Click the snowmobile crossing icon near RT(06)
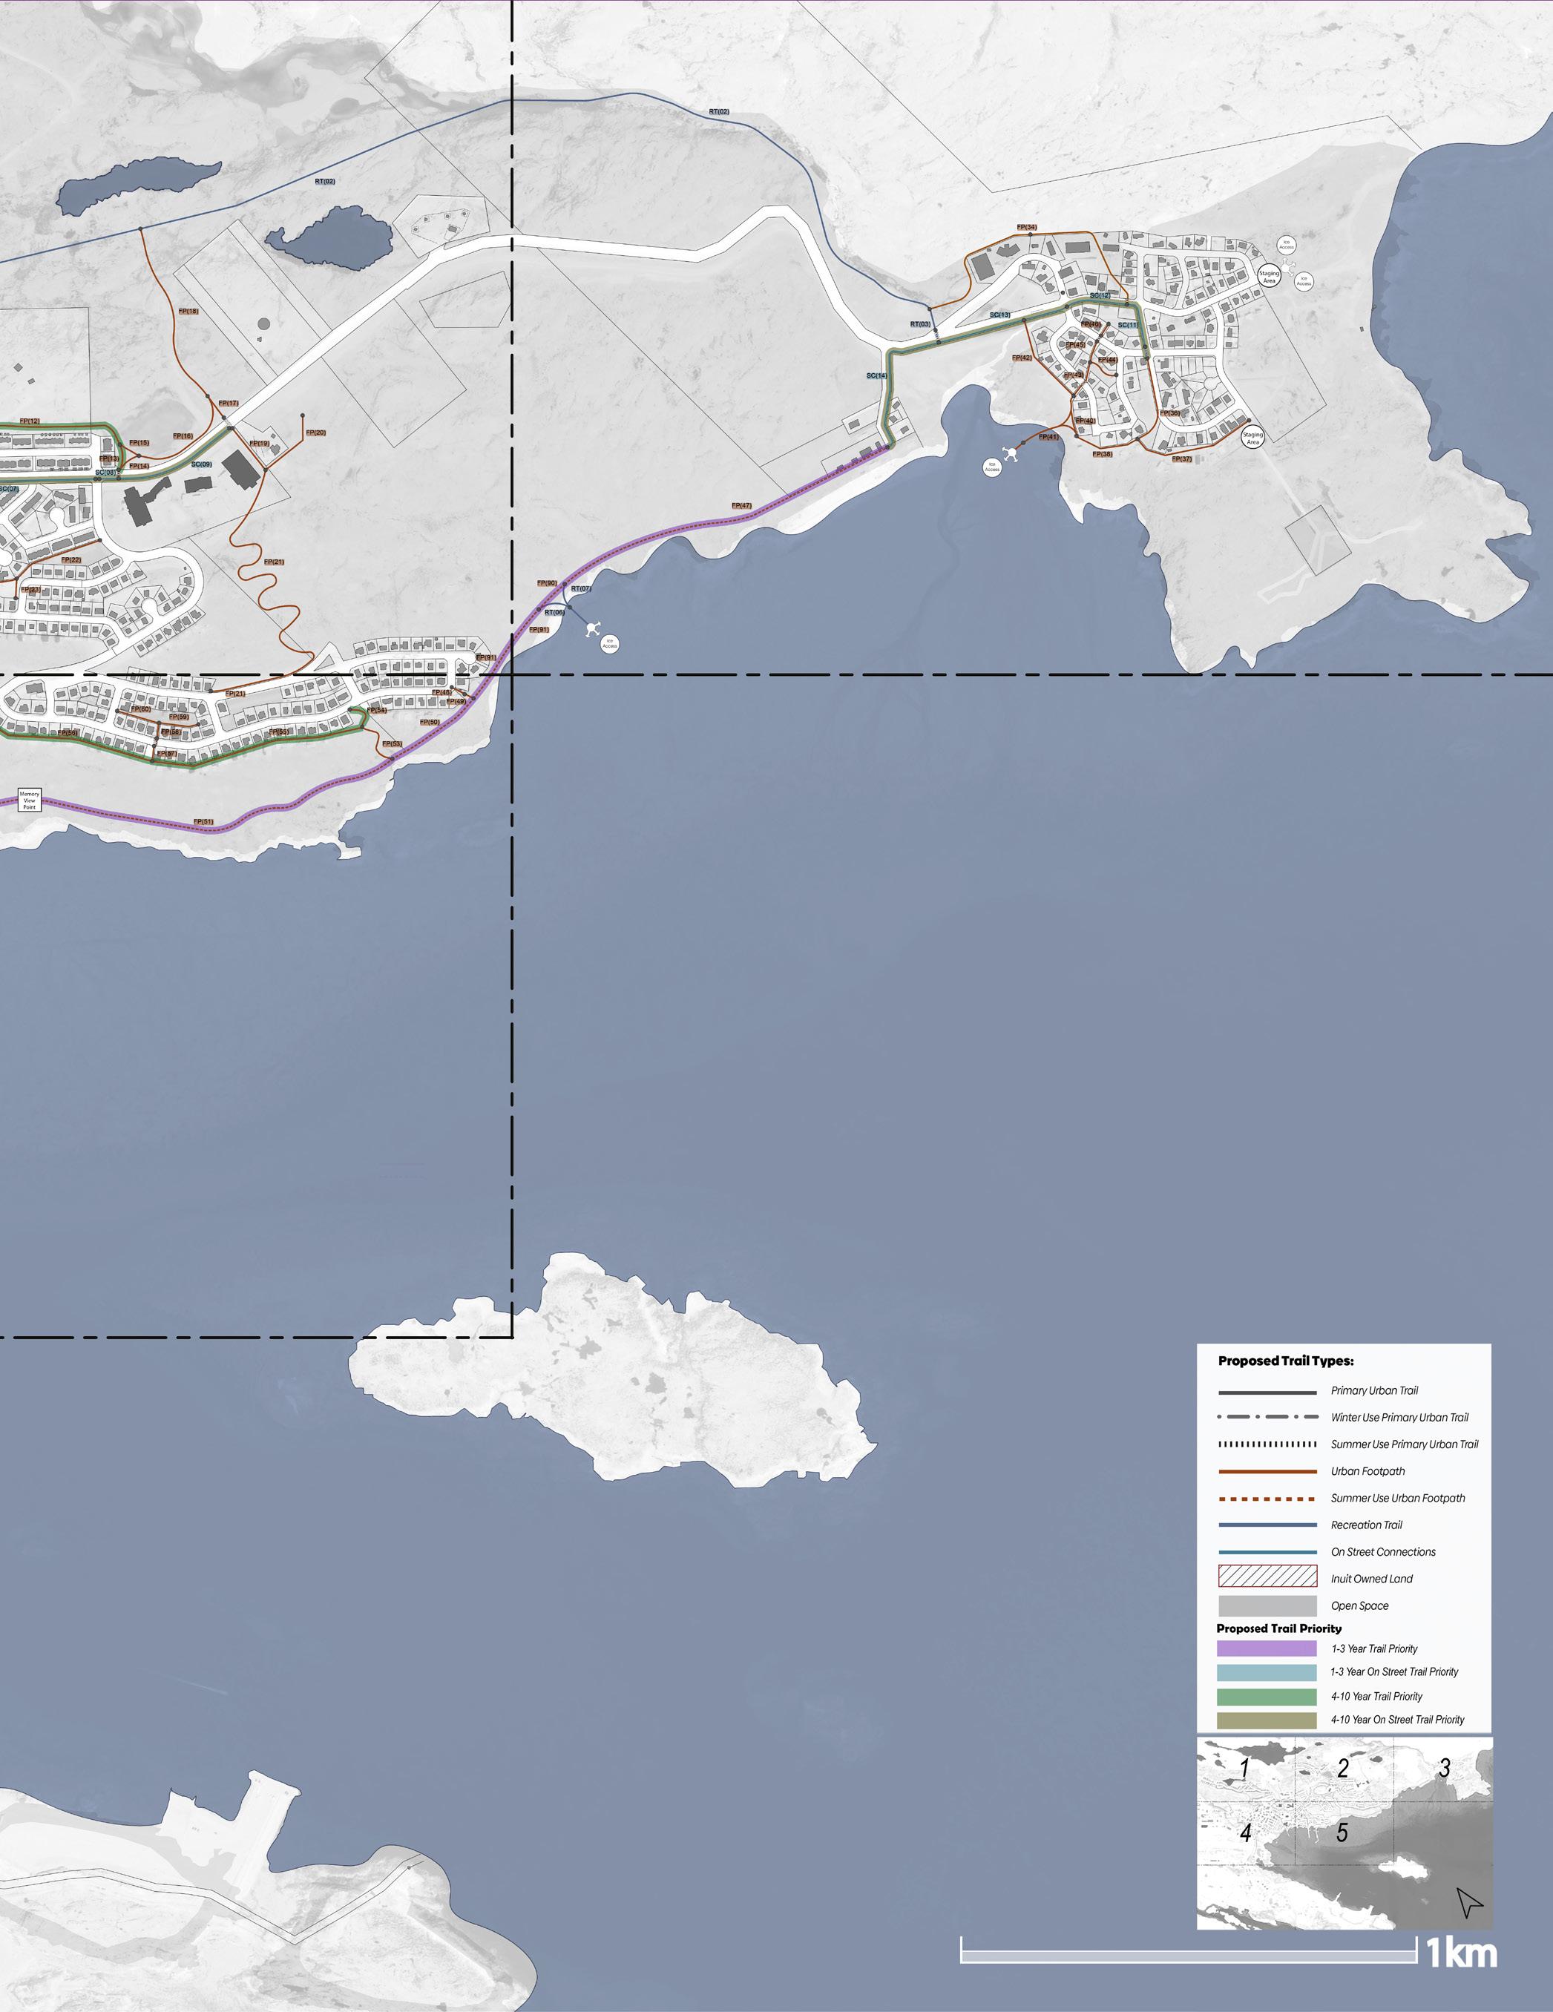The image size is (1553, 2012). (x=591, y=628)
